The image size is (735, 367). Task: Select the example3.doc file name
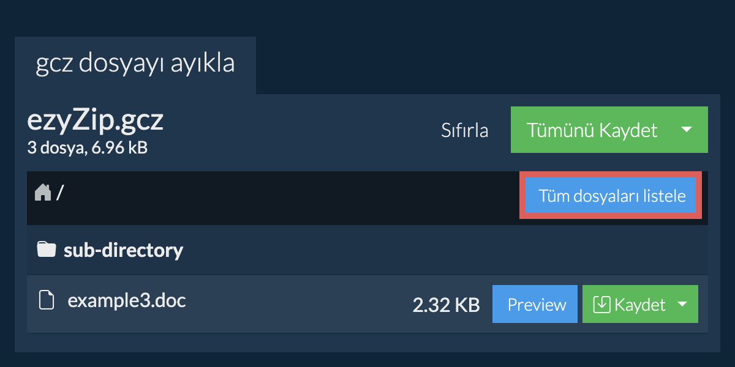coord(127,300)
